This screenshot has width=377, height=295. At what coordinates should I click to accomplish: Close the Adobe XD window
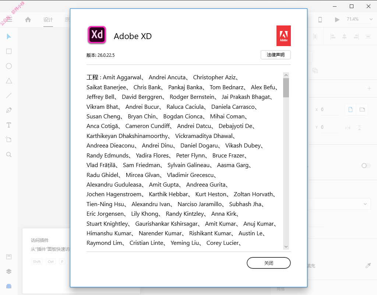(x=368, y=6)
